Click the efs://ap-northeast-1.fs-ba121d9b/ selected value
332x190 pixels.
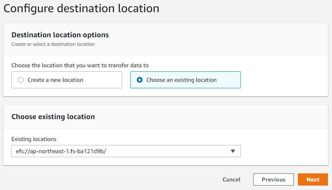(61, 152)
